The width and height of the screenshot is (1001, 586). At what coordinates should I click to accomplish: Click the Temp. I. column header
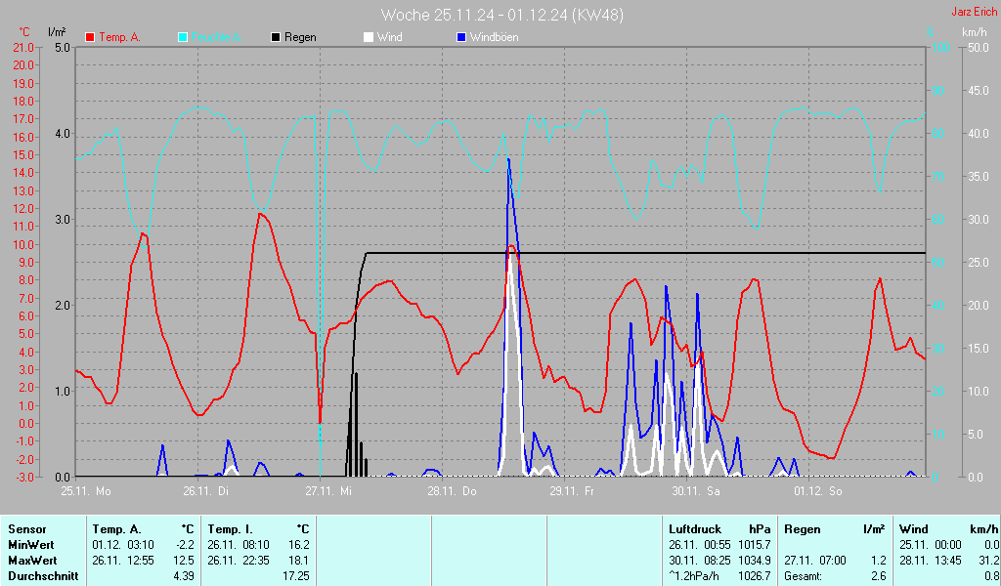[x=230, y=528]
